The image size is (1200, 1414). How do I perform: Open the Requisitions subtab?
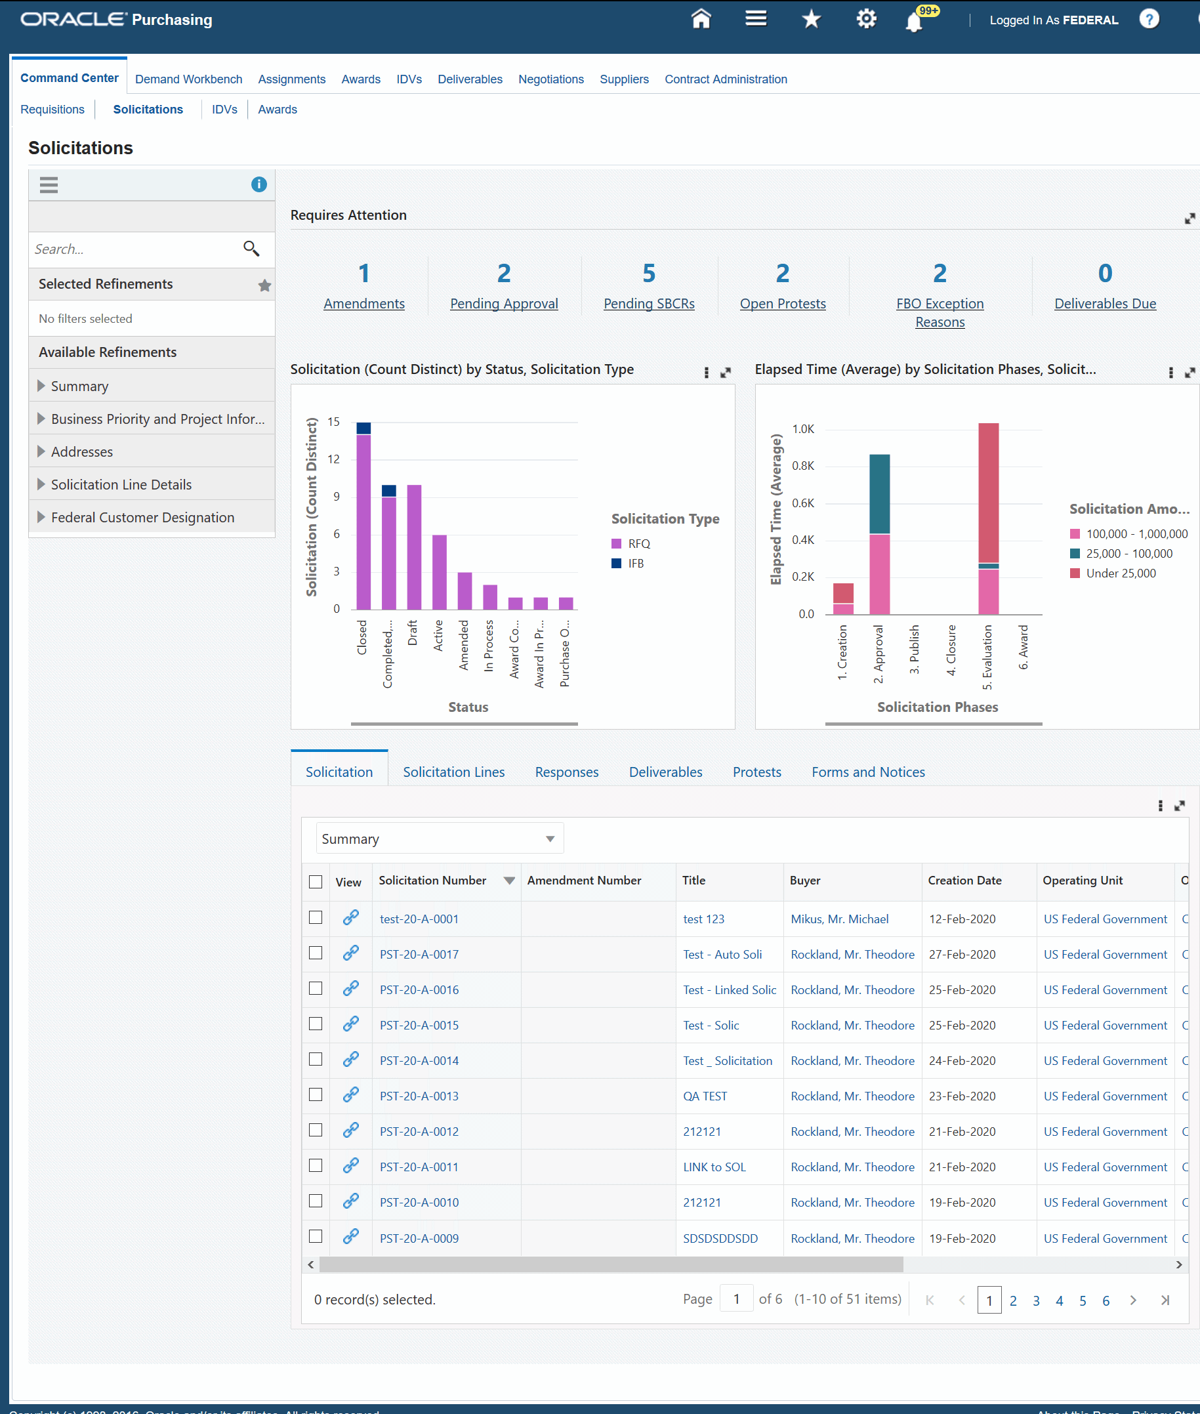point(52,109)
